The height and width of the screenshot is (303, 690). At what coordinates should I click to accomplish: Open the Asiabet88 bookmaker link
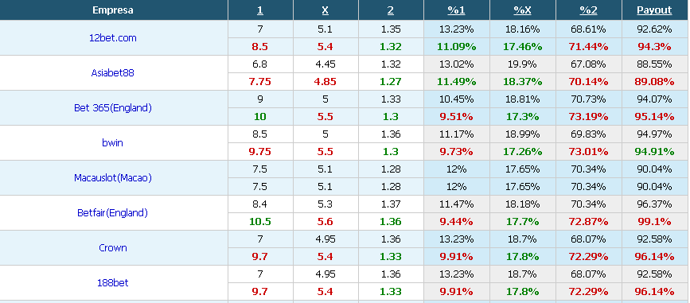tap(113, 73)
